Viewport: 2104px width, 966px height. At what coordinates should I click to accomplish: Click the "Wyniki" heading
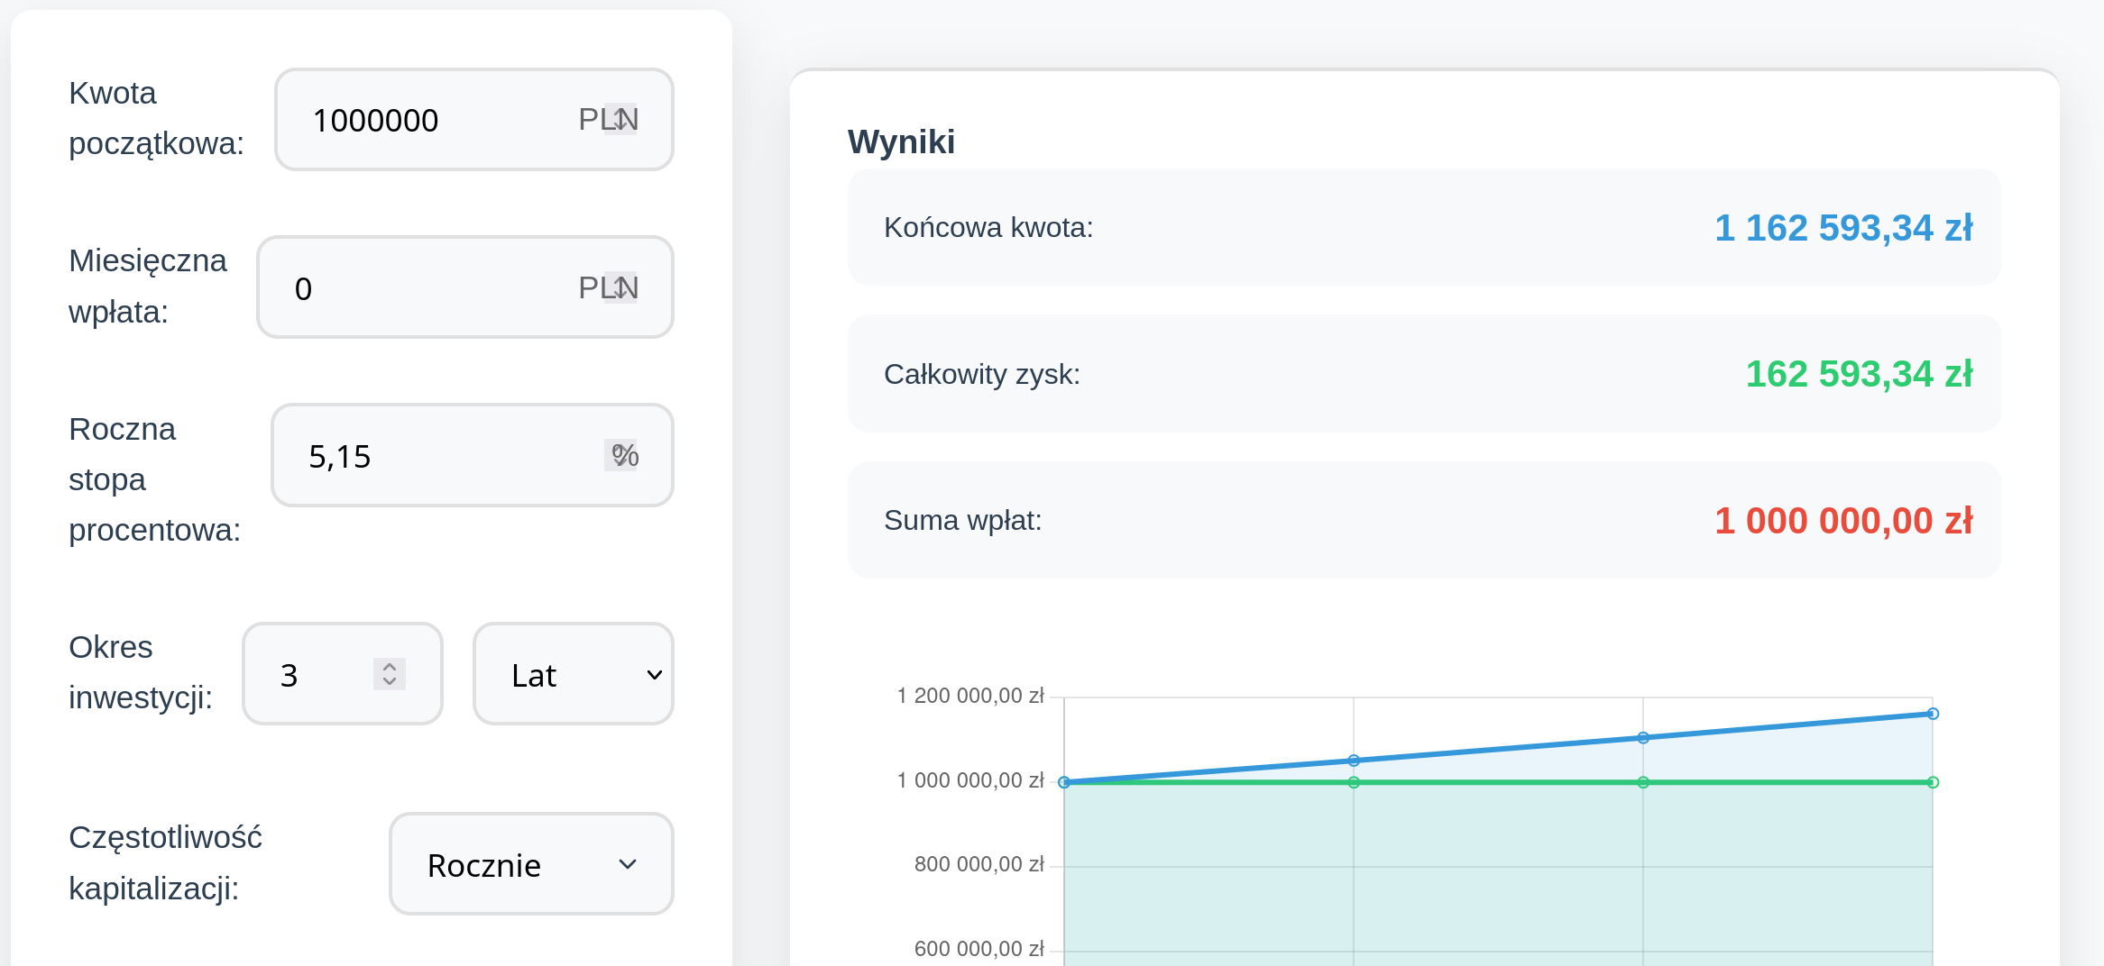pyautogui.click(x=901, y=141)
